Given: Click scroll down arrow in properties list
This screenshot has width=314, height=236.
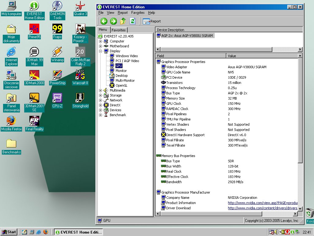Looking at the screenshot, I should [x=300, y=209].
